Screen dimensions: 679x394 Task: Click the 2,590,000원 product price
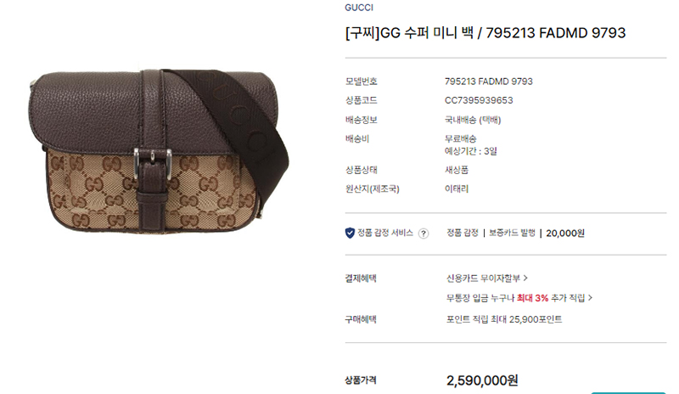[482, 380]
